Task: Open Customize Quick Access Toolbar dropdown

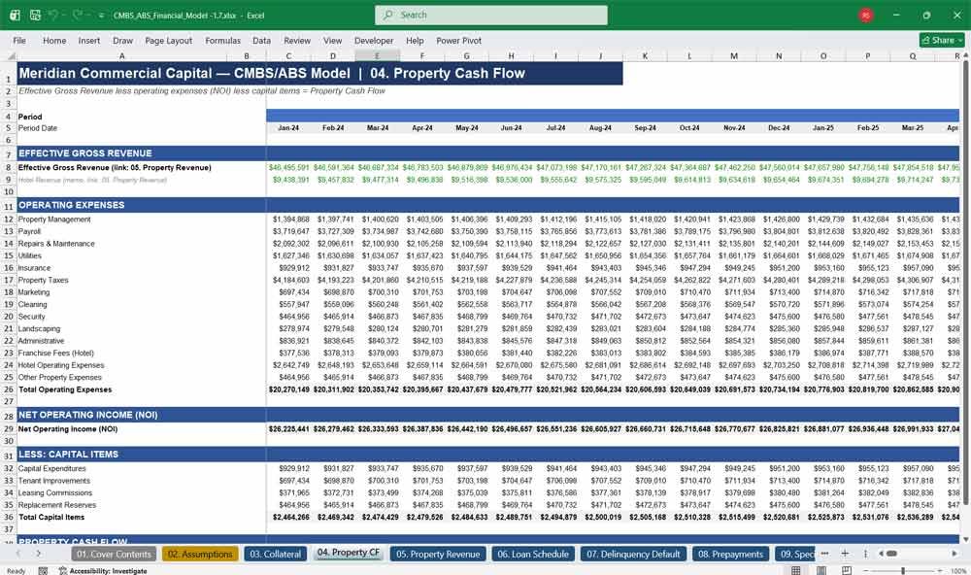Action: [100, 16]
